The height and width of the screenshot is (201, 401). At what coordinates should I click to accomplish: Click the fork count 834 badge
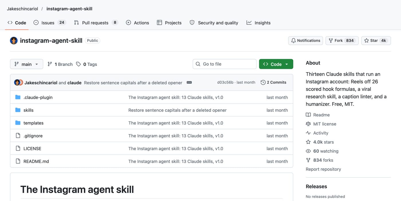350,41
